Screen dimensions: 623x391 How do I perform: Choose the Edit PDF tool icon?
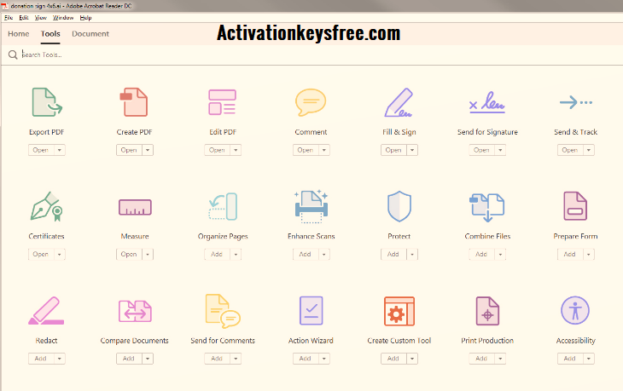(x=223, y=102)
